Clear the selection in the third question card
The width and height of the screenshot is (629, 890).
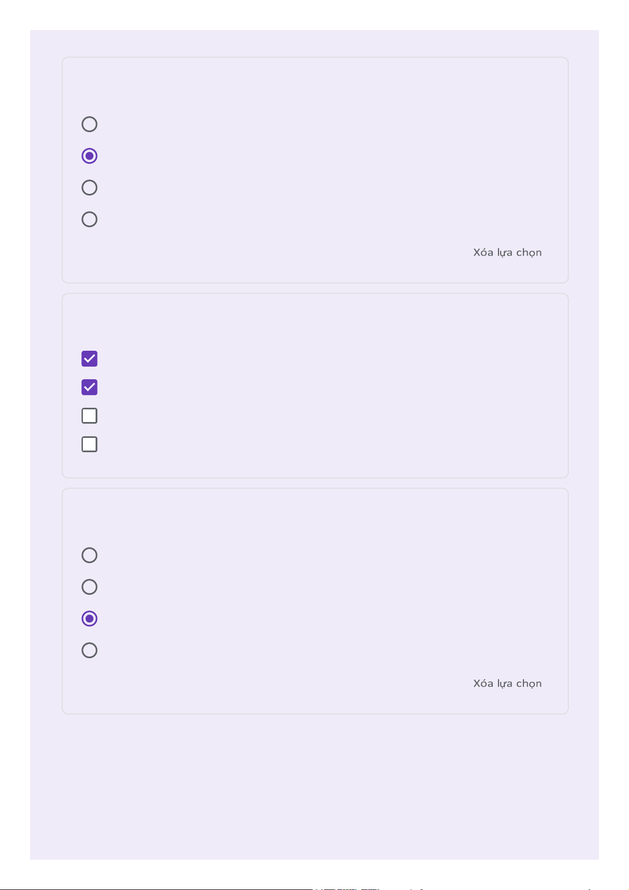tap(507, 683)
